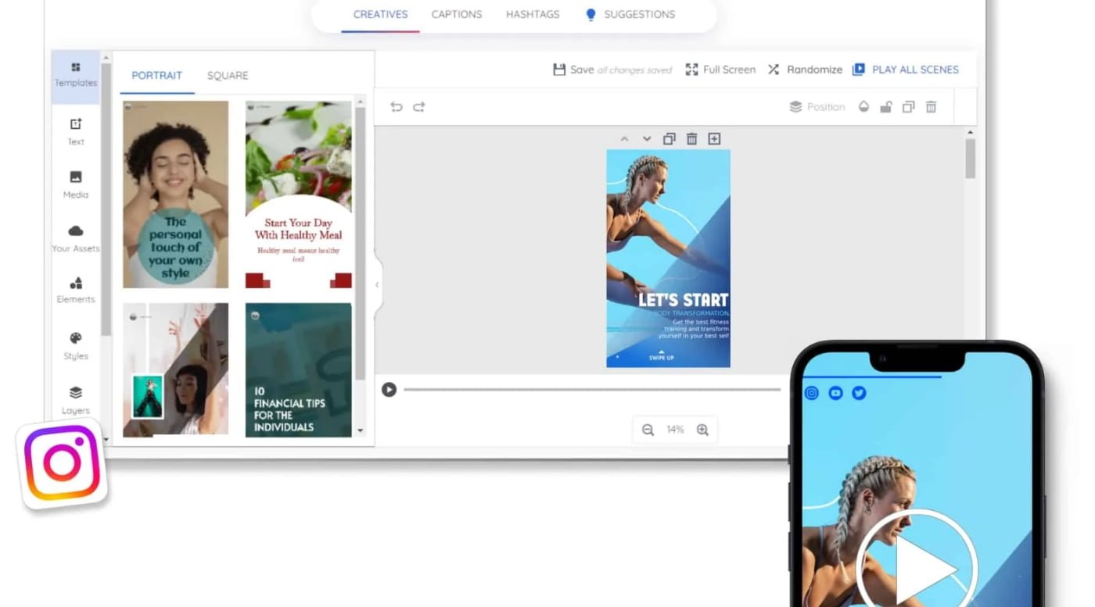Switch to the CREATIVES tab
Image resolution: width=1095 pixels, height=607 pixels.
[x=380, y=14]
